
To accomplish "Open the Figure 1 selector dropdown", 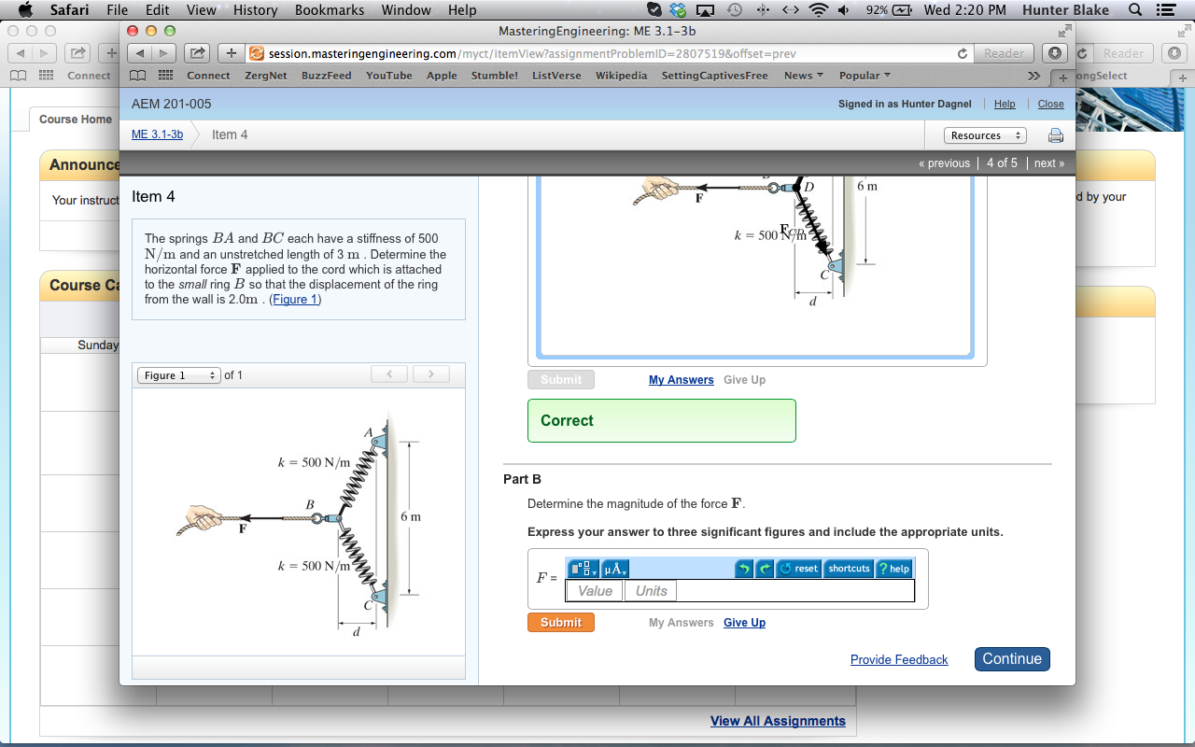I will (x=178, y=375).
